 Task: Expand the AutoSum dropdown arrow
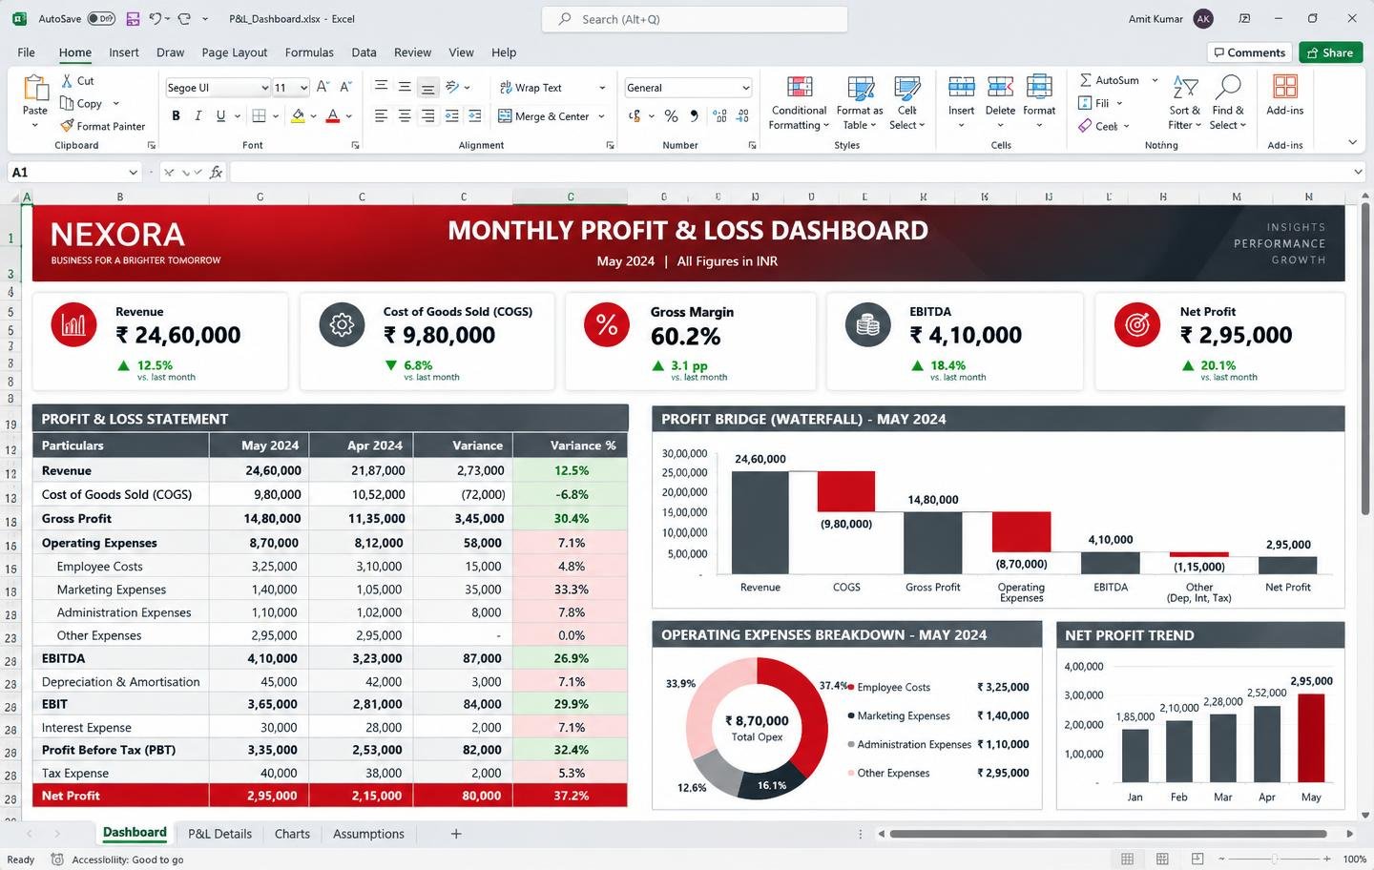[1155, 80]
